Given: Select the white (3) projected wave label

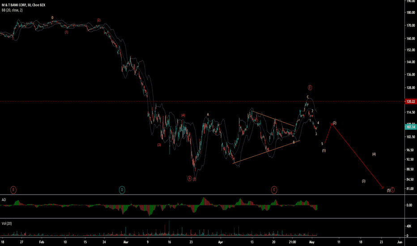Looking at the screenshot, I should [x=364, y=181].
